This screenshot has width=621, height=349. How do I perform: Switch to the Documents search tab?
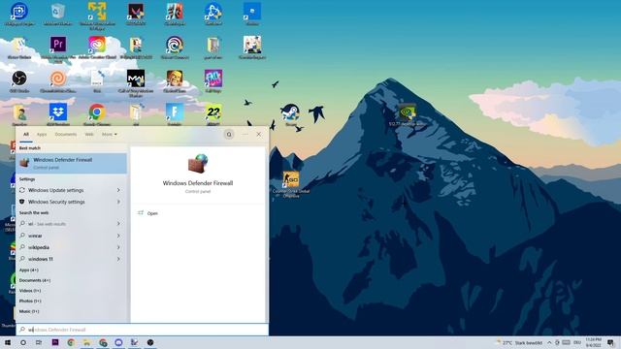[65, 135]
